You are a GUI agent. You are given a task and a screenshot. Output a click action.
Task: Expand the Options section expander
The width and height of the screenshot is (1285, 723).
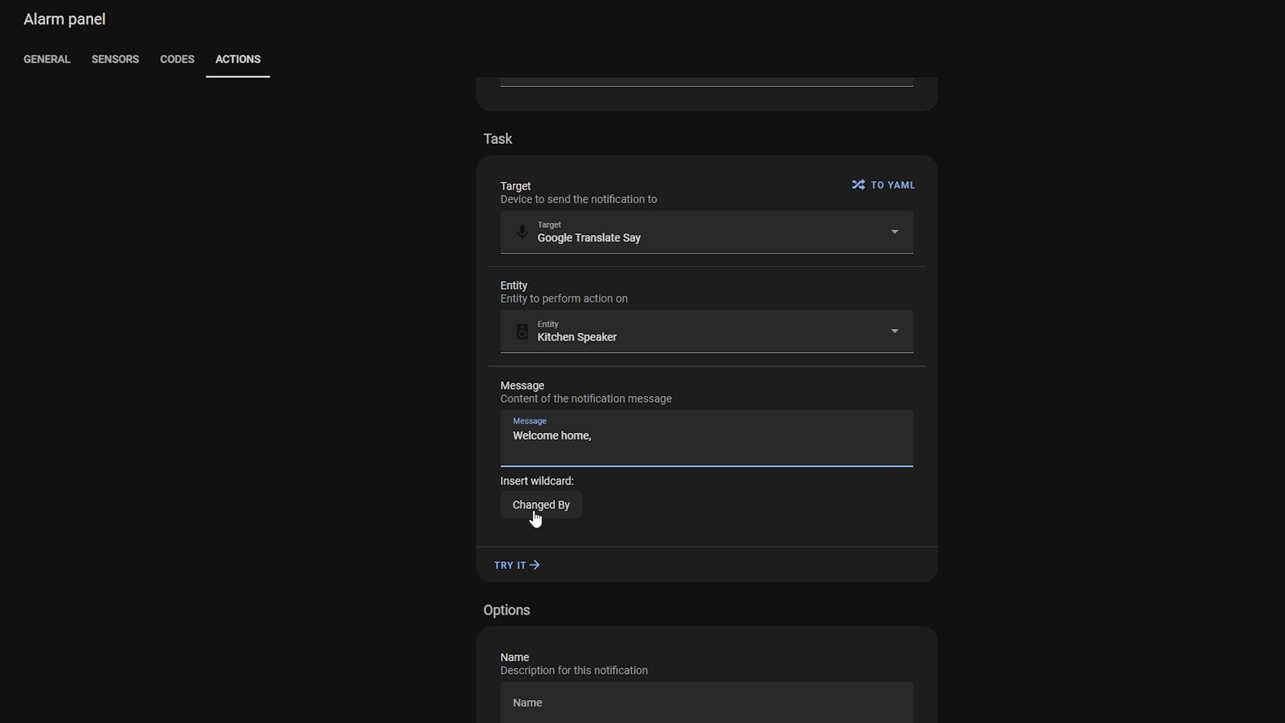coord(506,610)
